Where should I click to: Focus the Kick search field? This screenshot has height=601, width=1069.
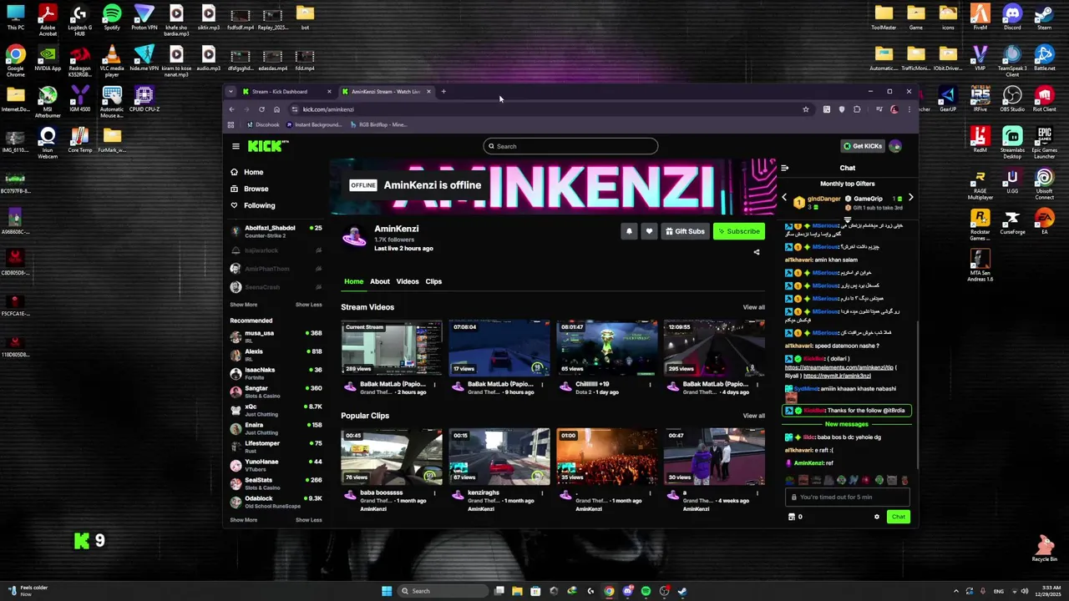570,146
